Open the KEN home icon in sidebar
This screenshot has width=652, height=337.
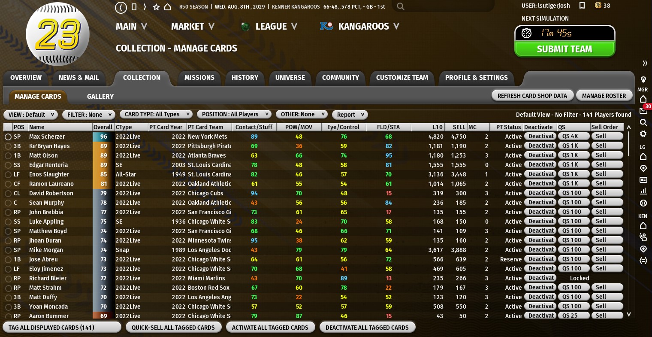coord(643,226)
